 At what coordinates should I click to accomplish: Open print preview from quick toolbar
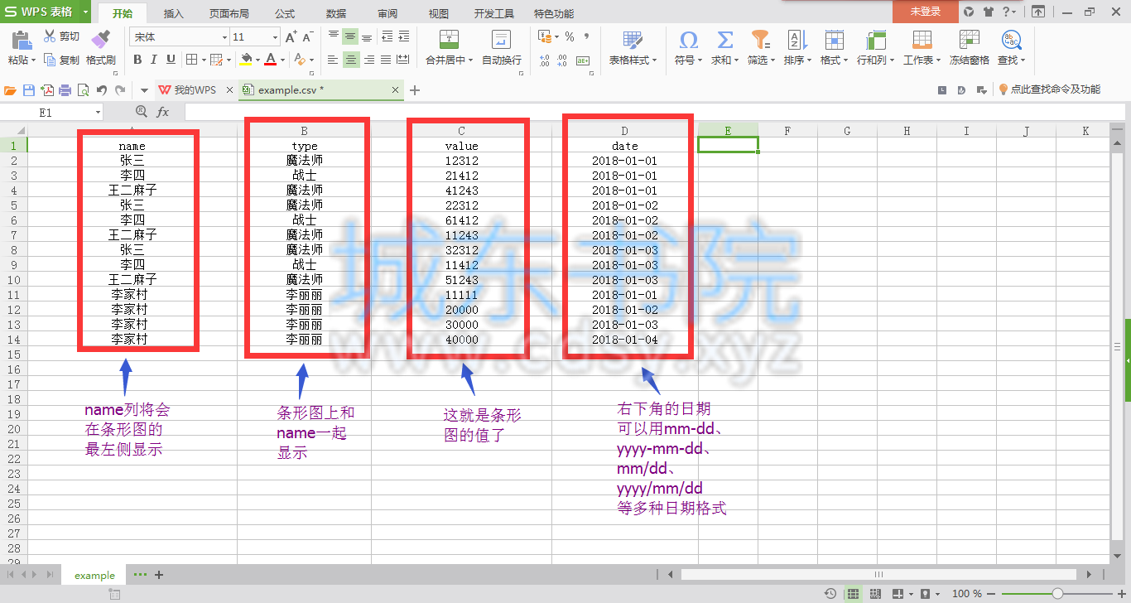tap(83, 90)
